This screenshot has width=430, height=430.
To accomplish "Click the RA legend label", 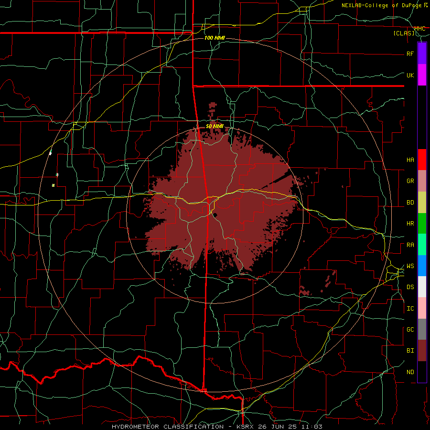I will coord(410,245).
